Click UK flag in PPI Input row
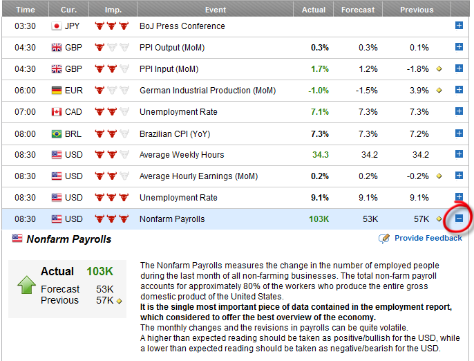The height and width of the screenshot is (361, 474). [x=56, y=69]
